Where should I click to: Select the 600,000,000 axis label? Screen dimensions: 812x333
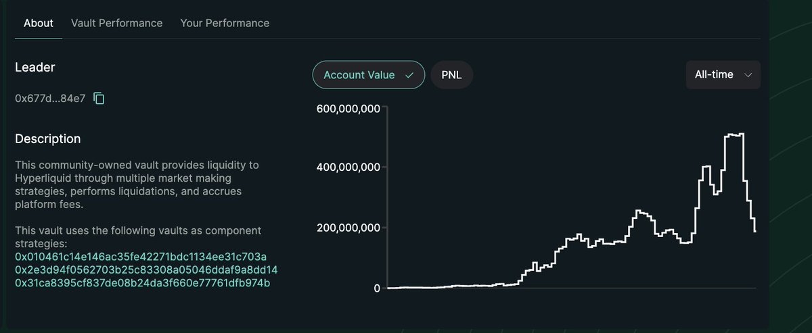click(x=347, y=109)
